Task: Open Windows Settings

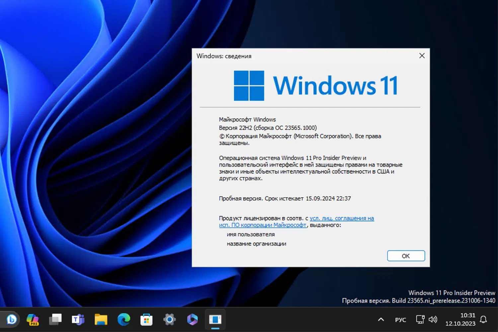Action: tap(169, 319)
